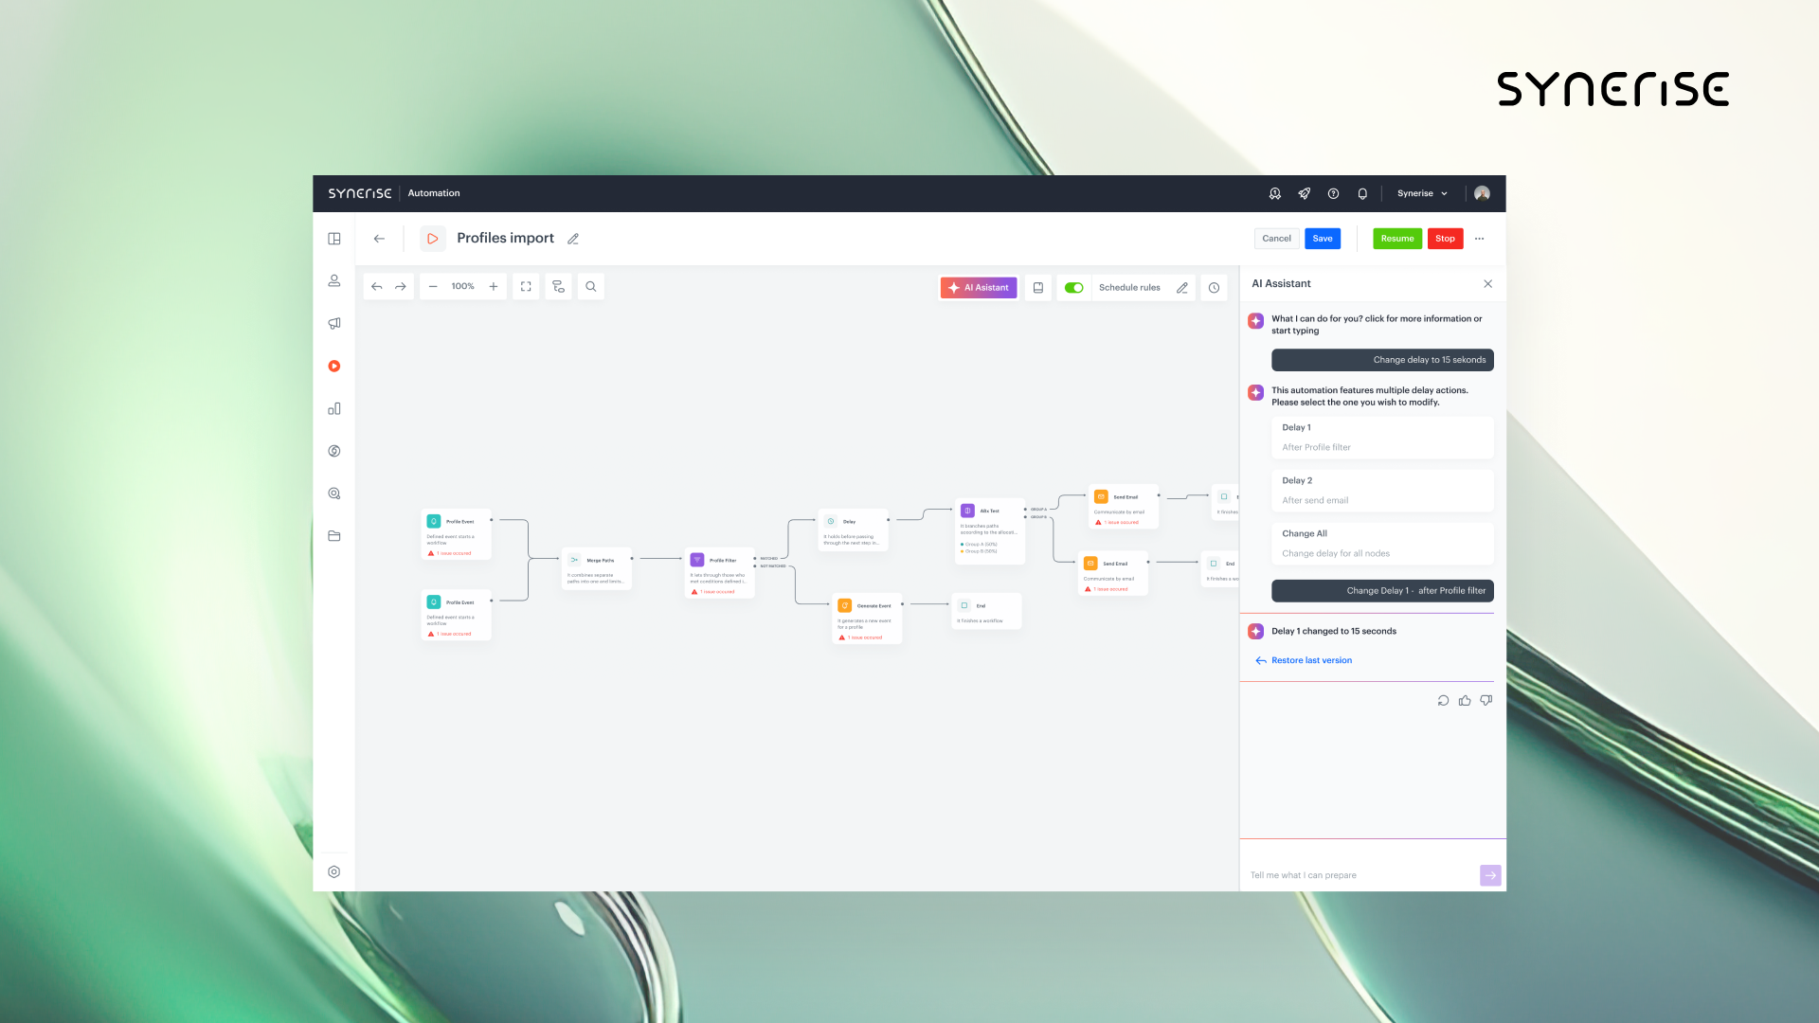
Task: Open Automation section in left sidebar
Action: pos(334,367)
